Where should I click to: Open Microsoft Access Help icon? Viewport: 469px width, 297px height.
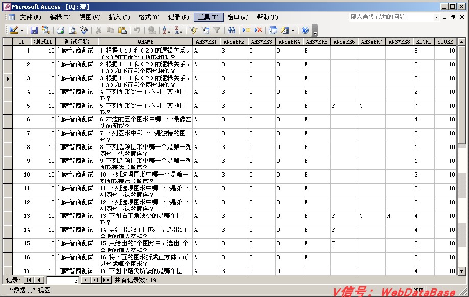coord(305,30)
